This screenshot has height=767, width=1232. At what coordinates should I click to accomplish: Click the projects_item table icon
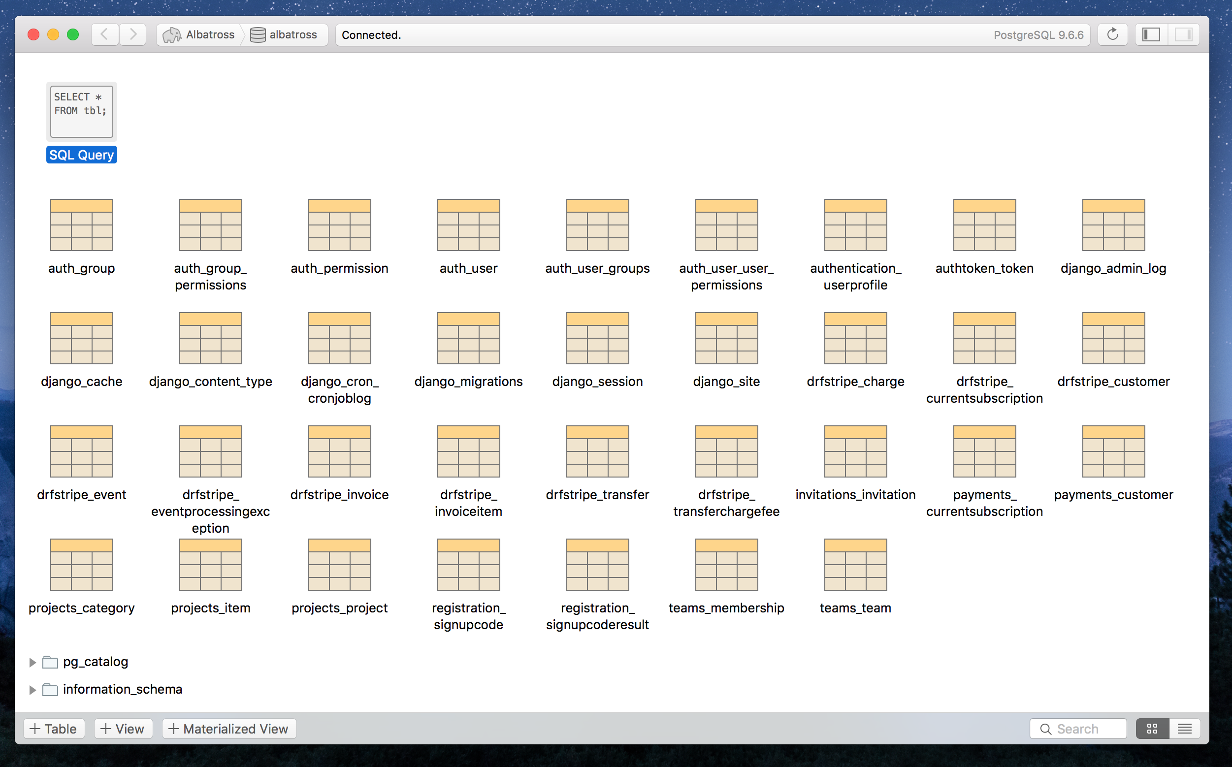[x=211, y=564]
